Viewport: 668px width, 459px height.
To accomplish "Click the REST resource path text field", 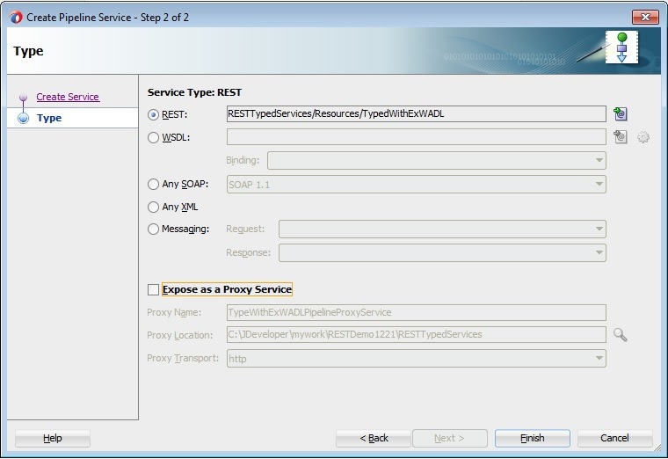I will (x=416, y=114).
